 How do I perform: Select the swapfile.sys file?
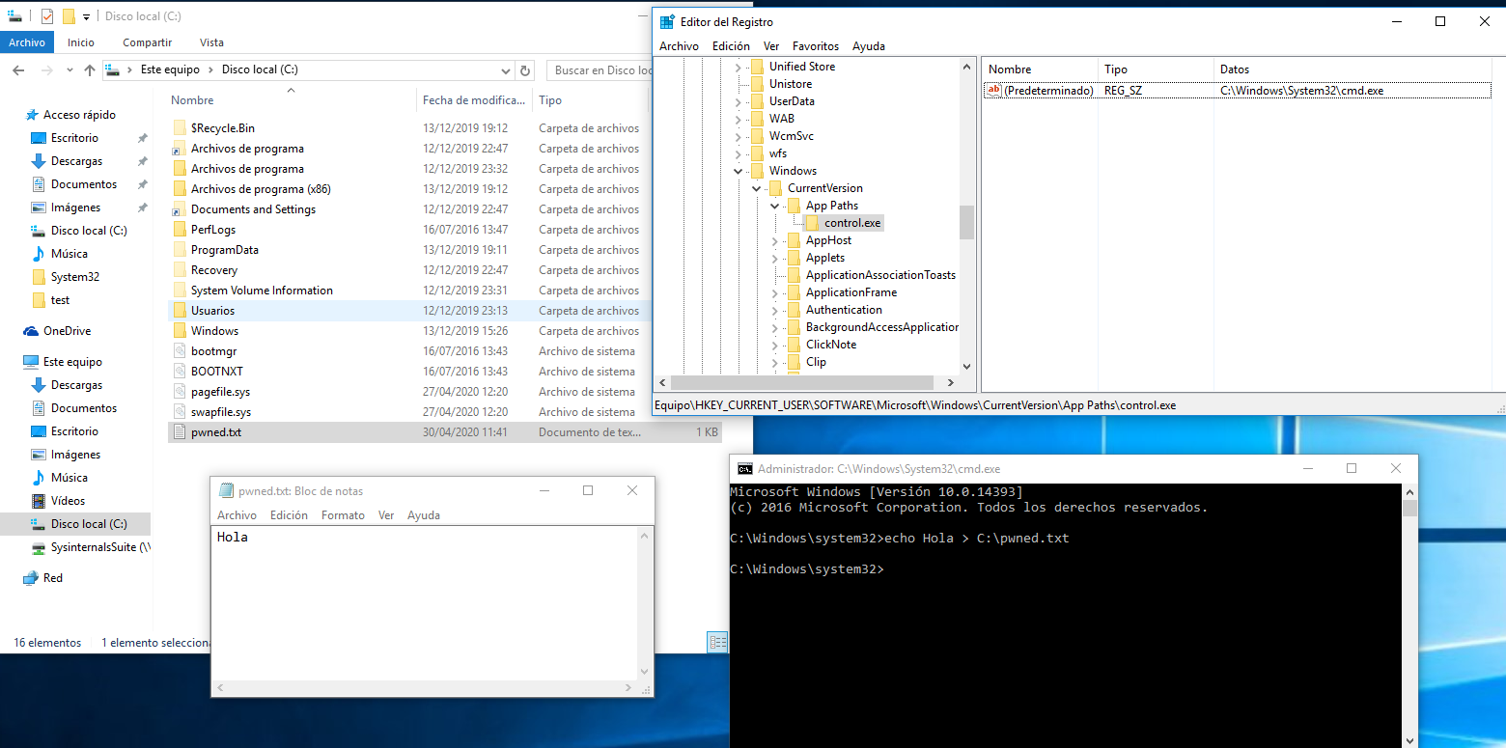tap(221, 412)
